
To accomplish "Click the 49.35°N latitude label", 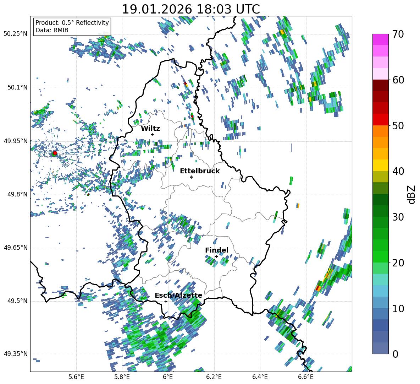I will [16, 354].
